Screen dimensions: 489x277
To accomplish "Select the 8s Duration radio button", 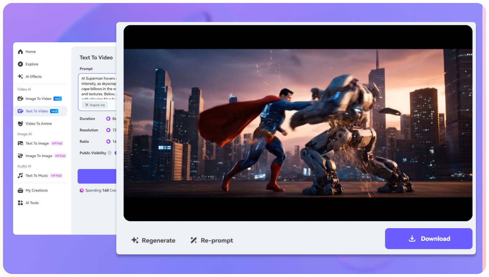I will 108,119.
